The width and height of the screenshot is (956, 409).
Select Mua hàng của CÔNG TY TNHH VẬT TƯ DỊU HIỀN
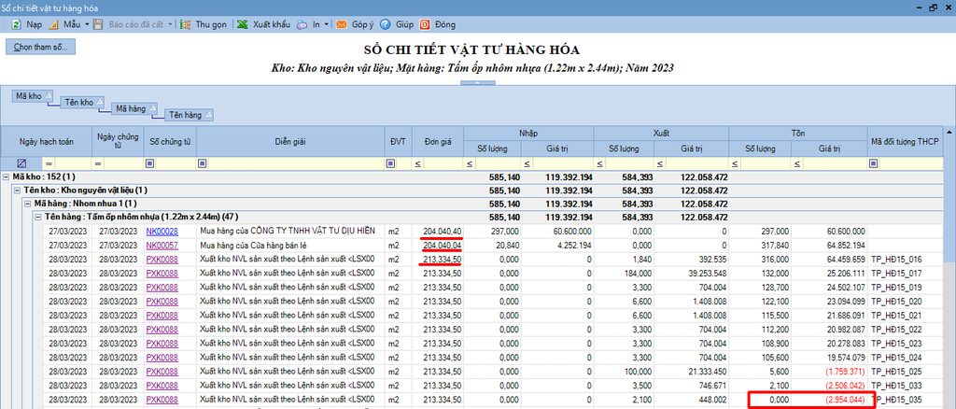[287, 231]
